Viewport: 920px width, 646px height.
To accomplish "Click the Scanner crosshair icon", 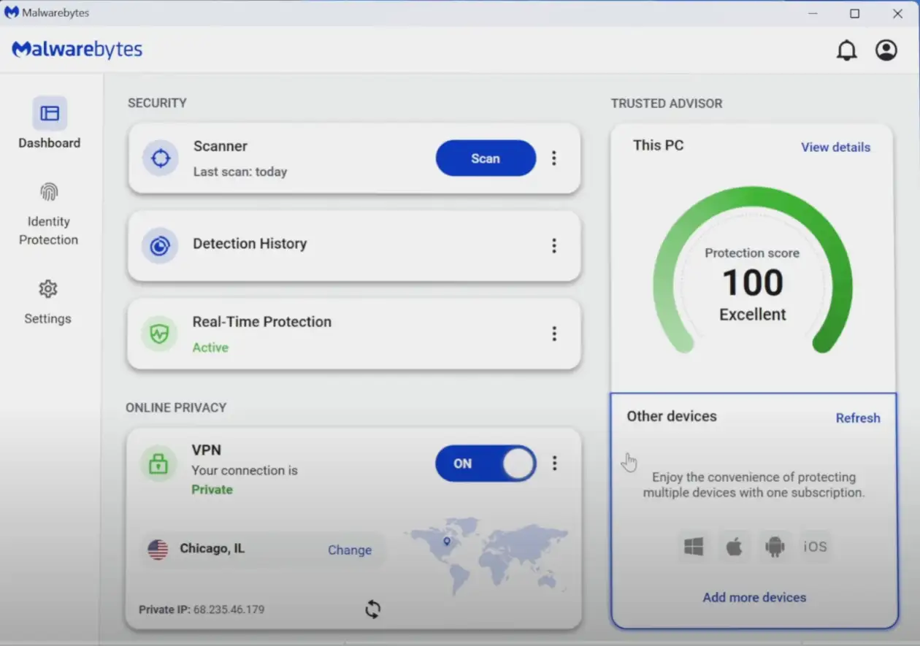I will [x=161, y=158].
